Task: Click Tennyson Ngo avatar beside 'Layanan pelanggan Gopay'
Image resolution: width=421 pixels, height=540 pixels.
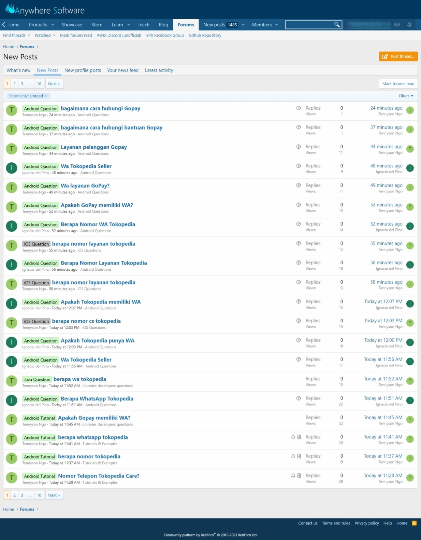Action: (12, 149)
